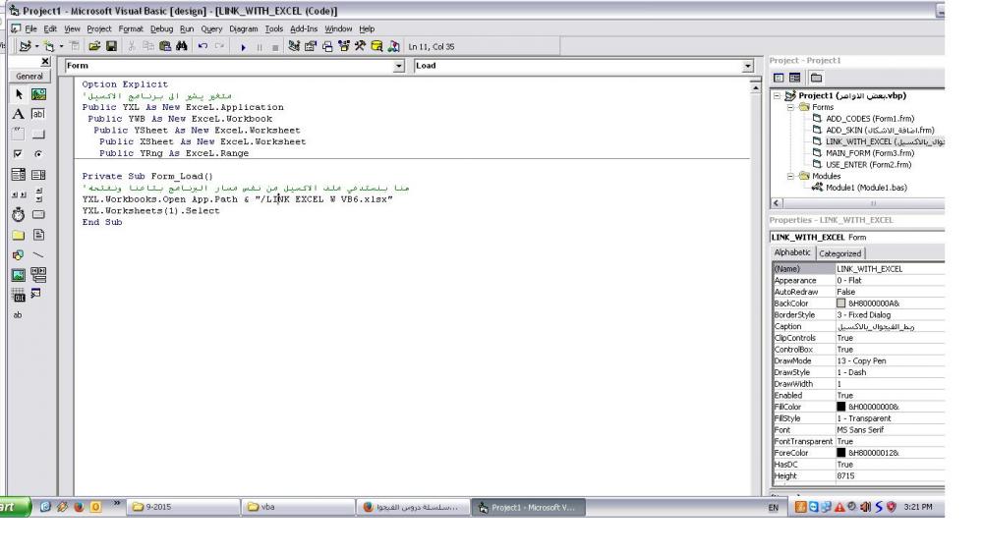The height and width of the screenshot is (552, 983).
Task: Select the DirListBox folder tool
Action: tap(18, 235)
